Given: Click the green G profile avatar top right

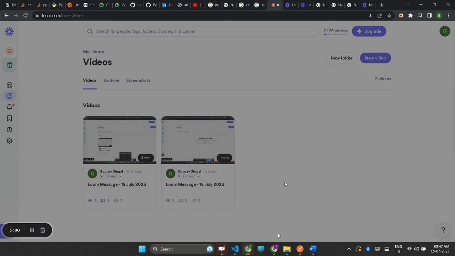Looking at the screenshot, I should tap(445, 31).
